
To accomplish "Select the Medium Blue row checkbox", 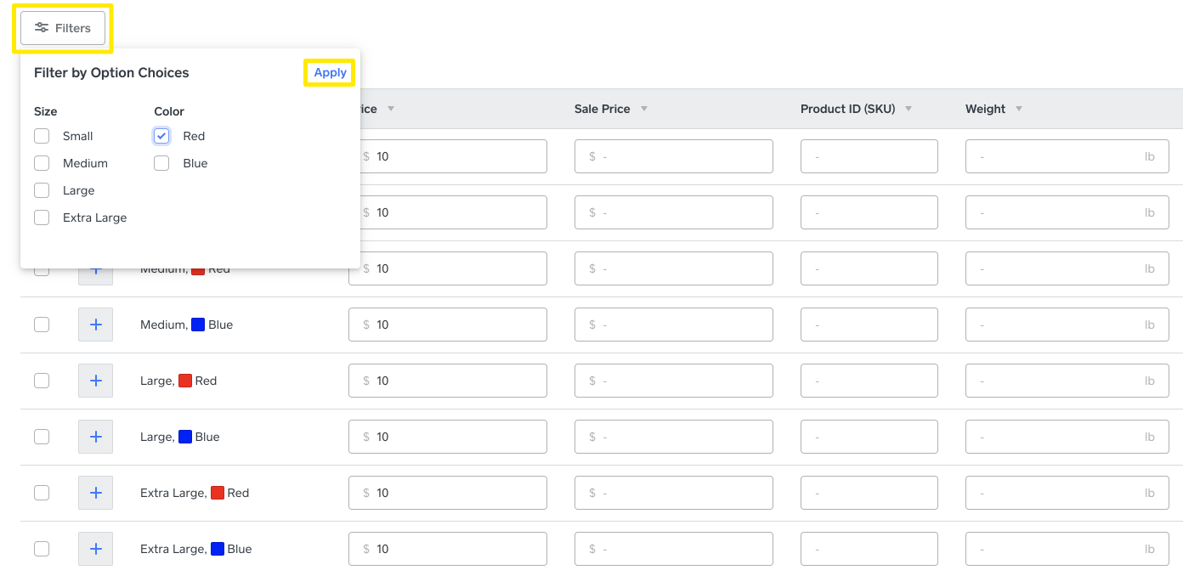I will pyautogui.click(x=42, y=324).
